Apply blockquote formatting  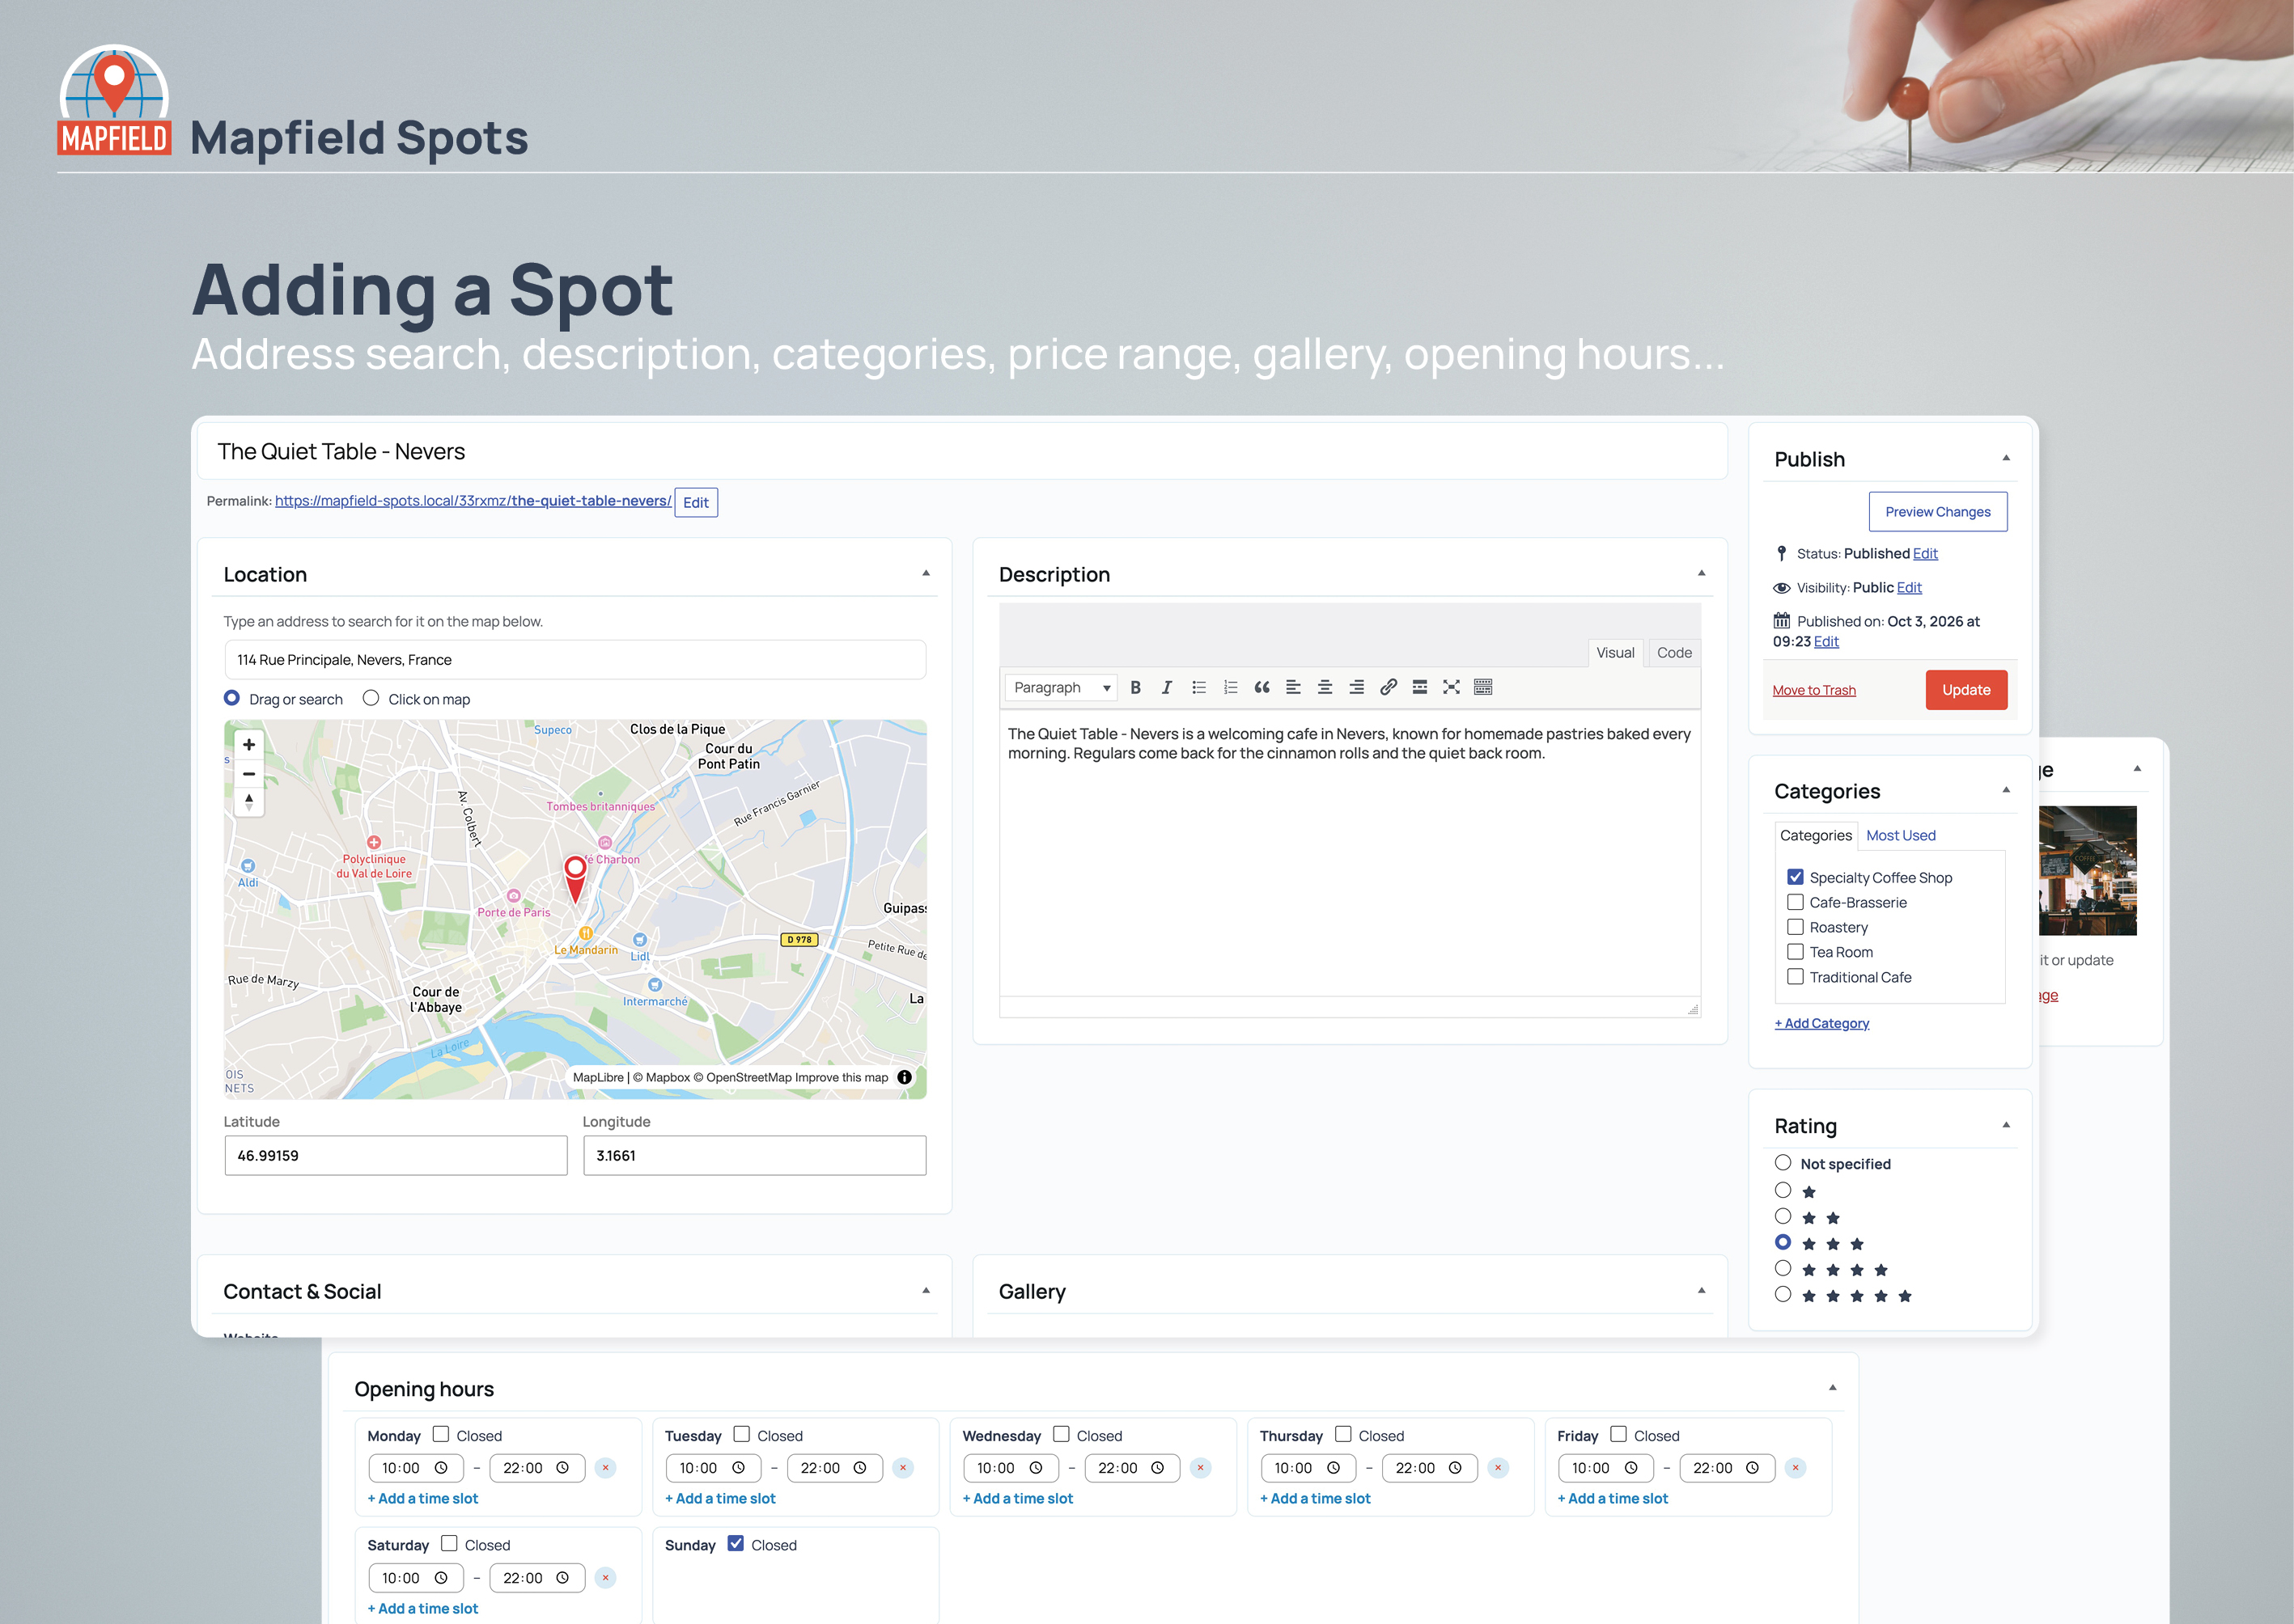1262,687
